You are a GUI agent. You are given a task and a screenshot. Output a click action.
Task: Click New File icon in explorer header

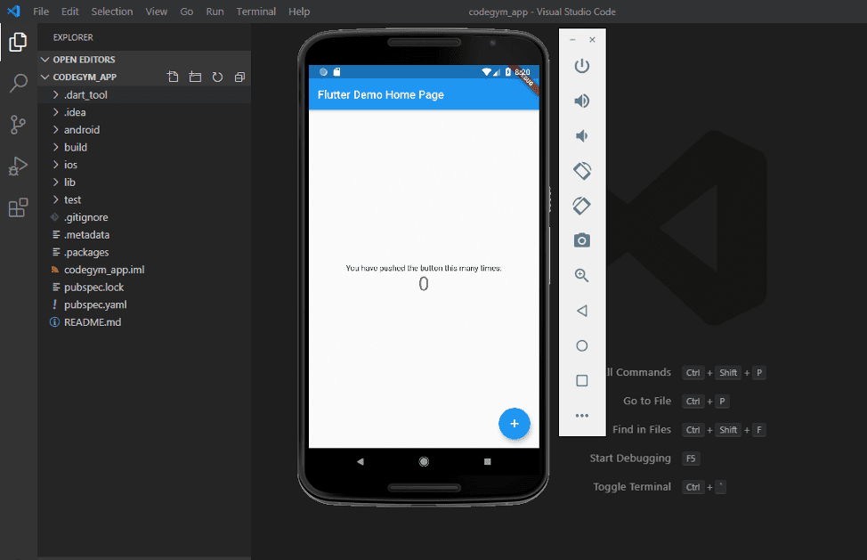(x=173, y=77)
